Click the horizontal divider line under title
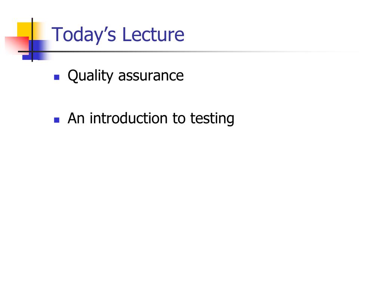Screen dimensions: 383x287 pyautogui.click(x=188, y=52)
